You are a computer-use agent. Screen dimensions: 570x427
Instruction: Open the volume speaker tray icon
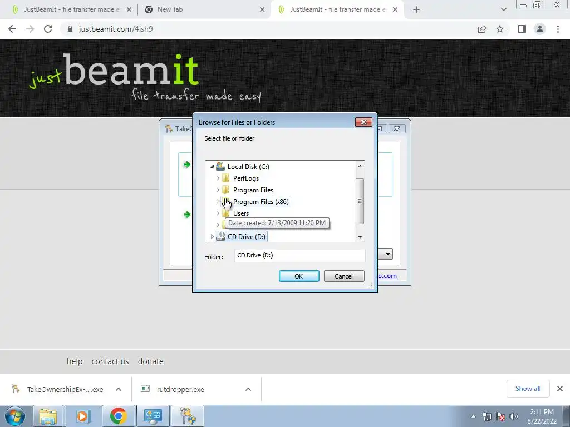click(x=513, y=416)
